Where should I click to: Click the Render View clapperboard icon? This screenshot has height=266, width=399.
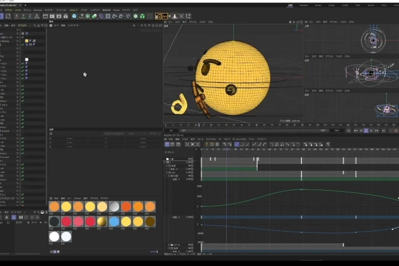pos(45,16)
